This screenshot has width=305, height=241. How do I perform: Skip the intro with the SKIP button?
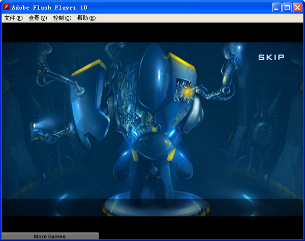pos(271,57)
